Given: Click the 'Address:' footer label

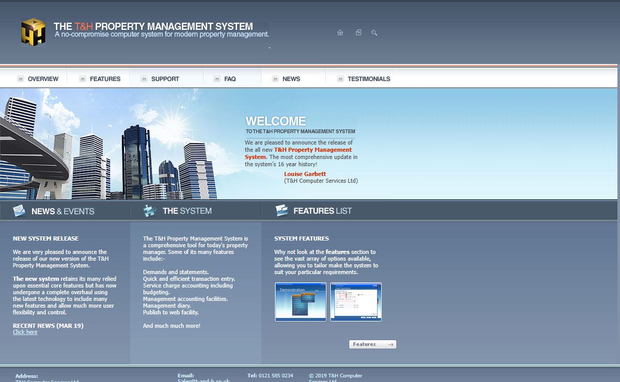Looking at the screenshot, I should (26, 376).
